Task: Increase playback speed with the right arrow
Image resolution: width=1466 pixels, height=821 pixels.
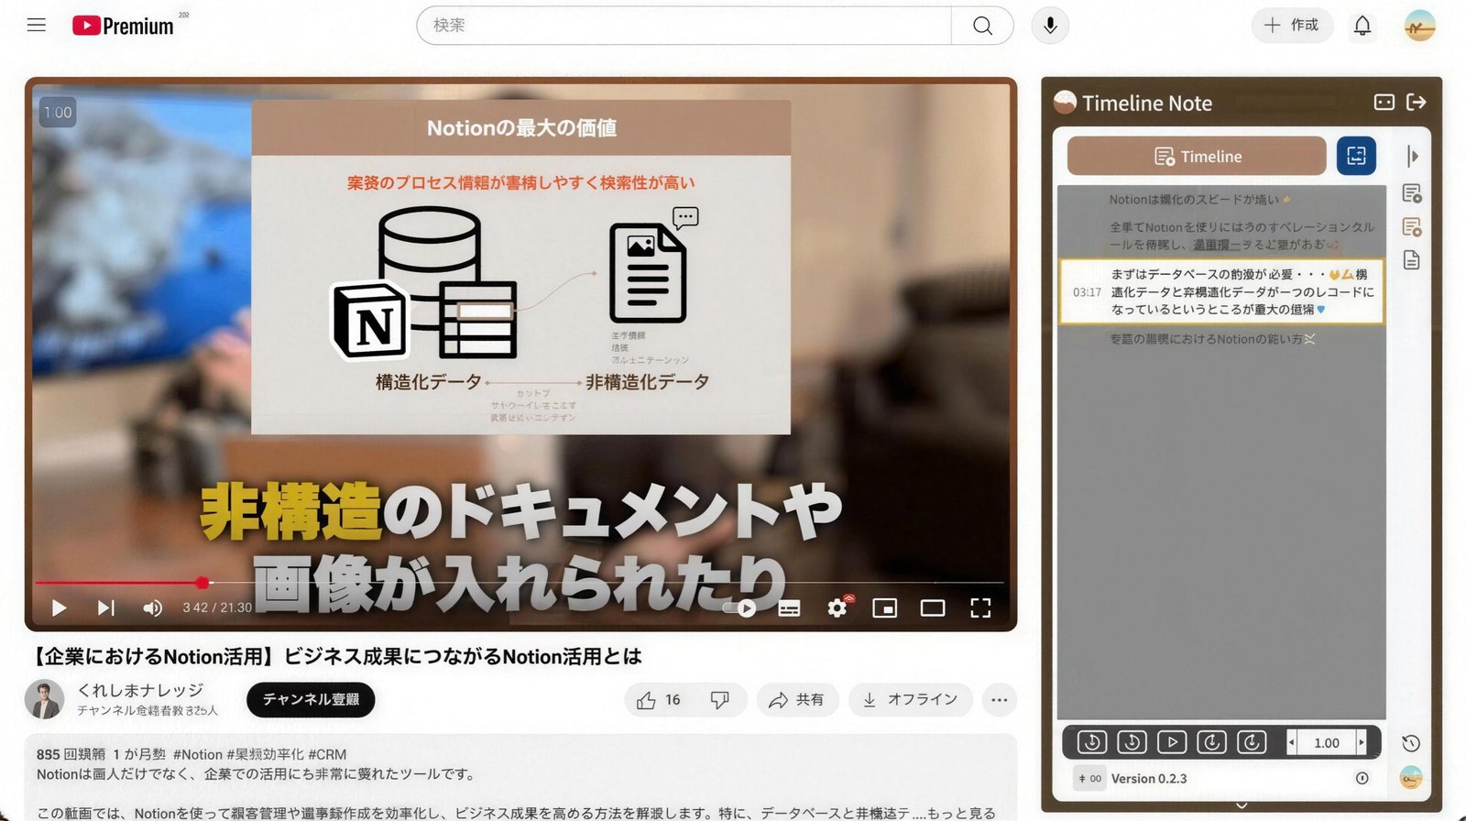Action: pos(1362,742)
